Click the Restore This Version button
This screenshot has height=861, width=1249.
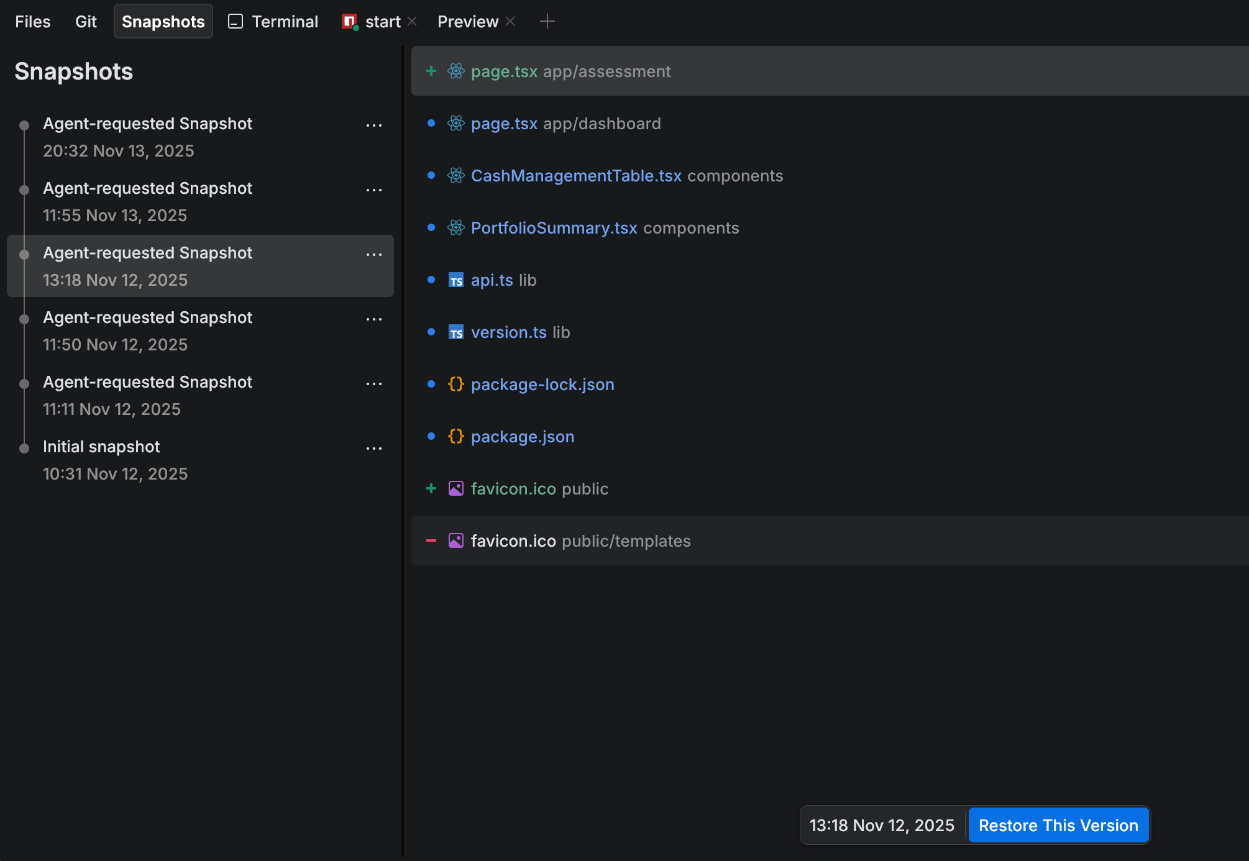1058,825
